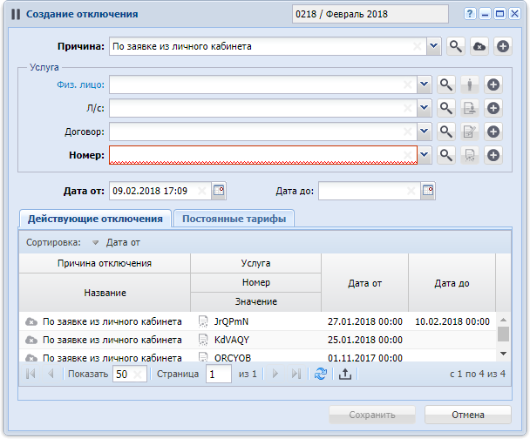This screenshot has width=530, height=439.
Task: Click the Сохранить button
Action: (x=372, y=415)
